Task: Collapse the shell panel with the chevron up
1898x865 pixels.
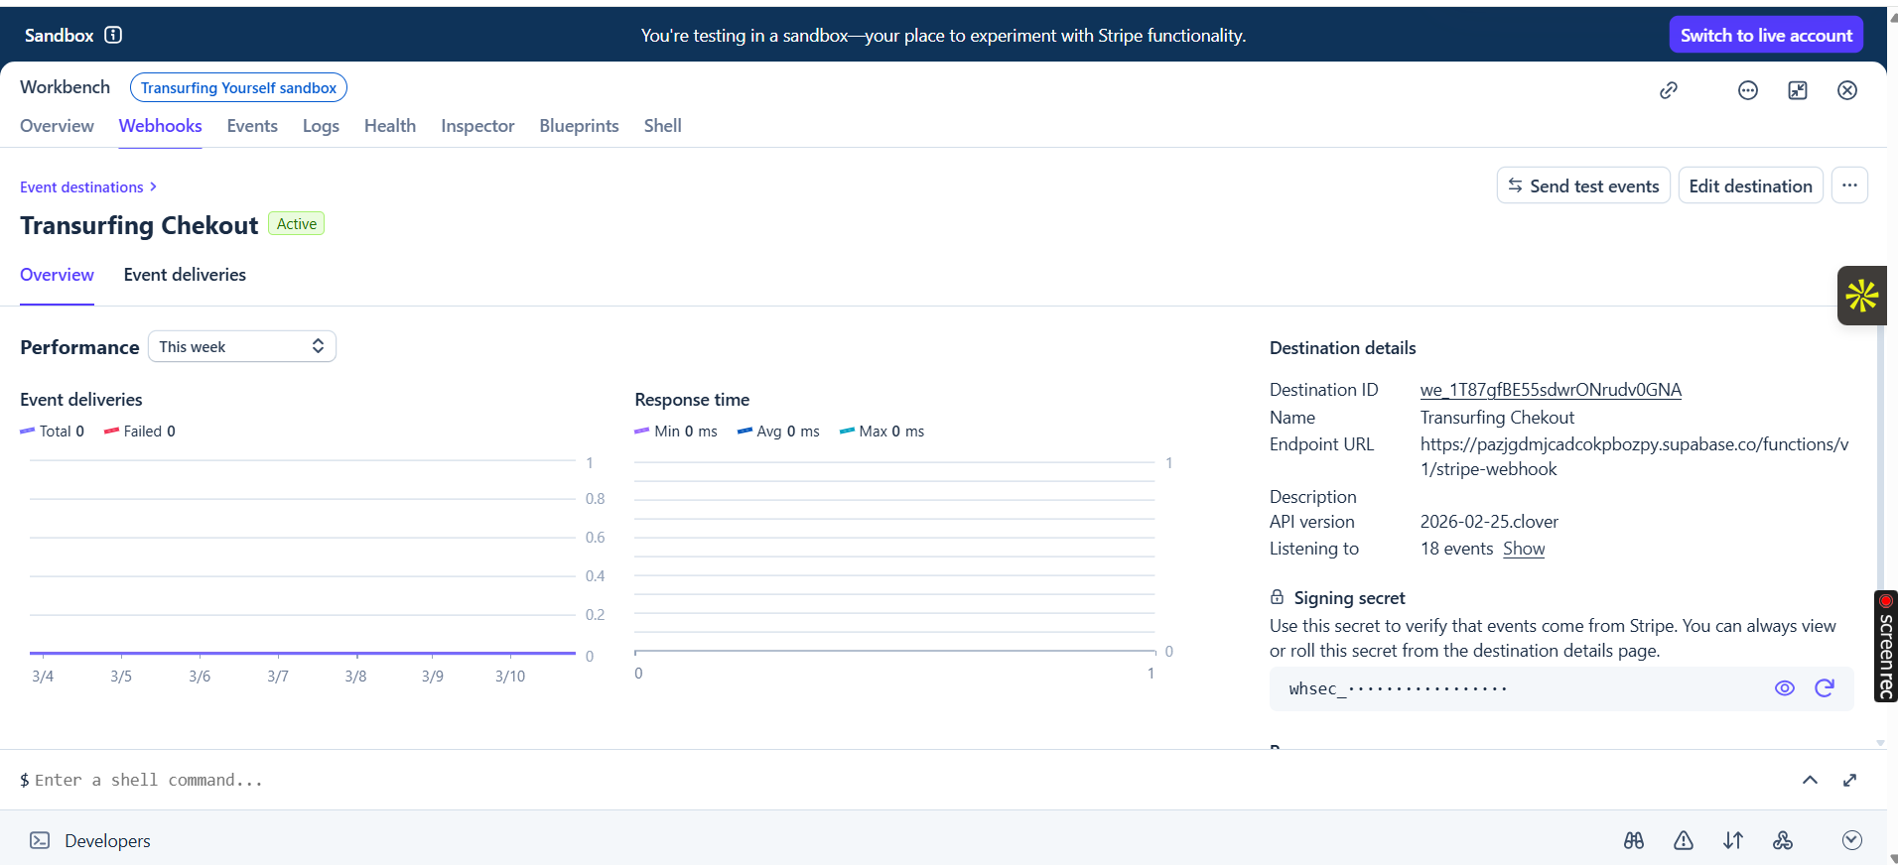Action: pos(1810,780)
